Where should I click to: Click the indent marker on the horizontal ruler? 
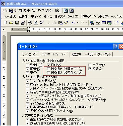[29, 29]
